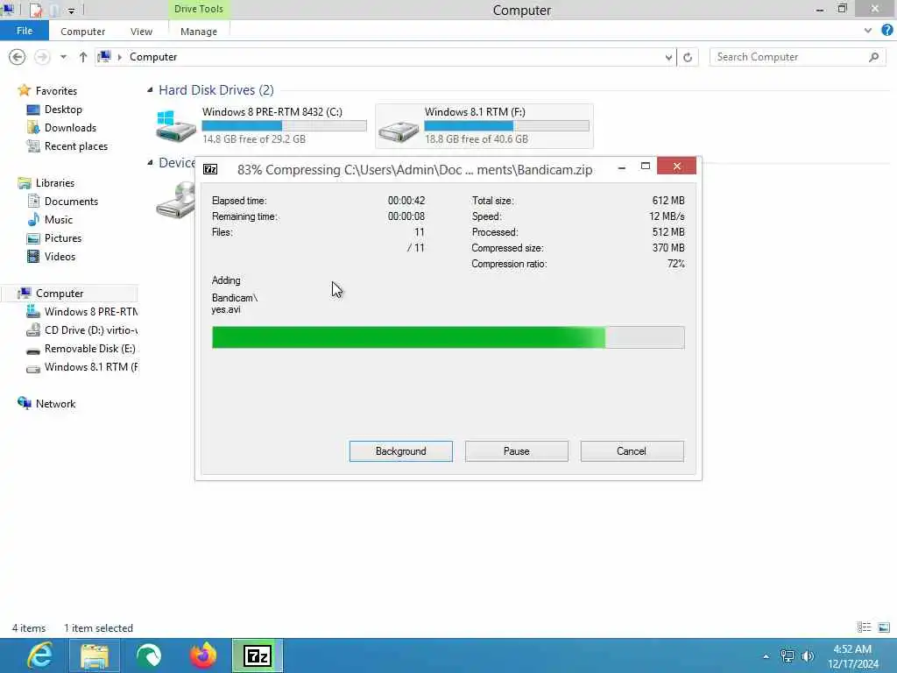Select the Drive Tools contextual tab

pyautogui.click(x=199, y=9)
